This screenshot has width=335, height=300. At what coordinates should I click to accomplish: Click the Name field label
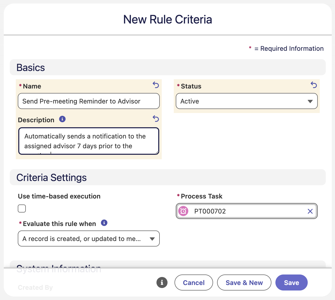coord(32,86)
